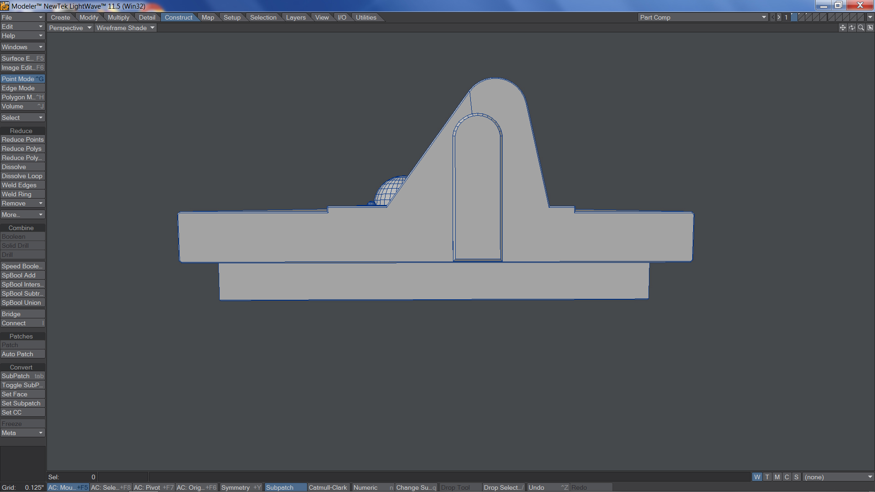Click Auto Patch button
Viewport: 875px width, 492px height.
click(x=22, y=354)
